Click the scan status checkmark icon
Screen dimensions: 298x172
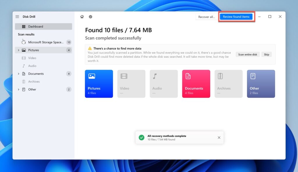point(91,17)
